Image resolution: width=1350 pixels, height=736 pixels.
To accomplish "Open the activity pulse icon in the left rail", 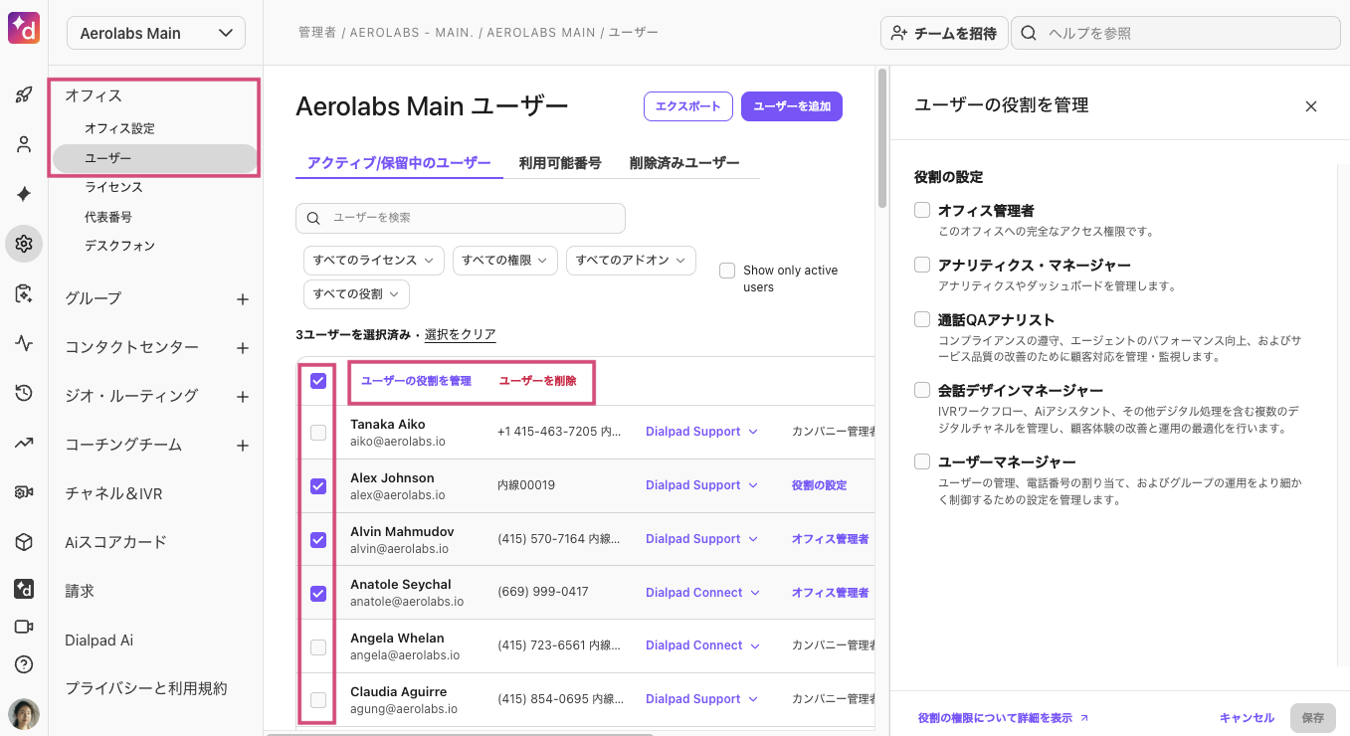I will coord(24,343).
